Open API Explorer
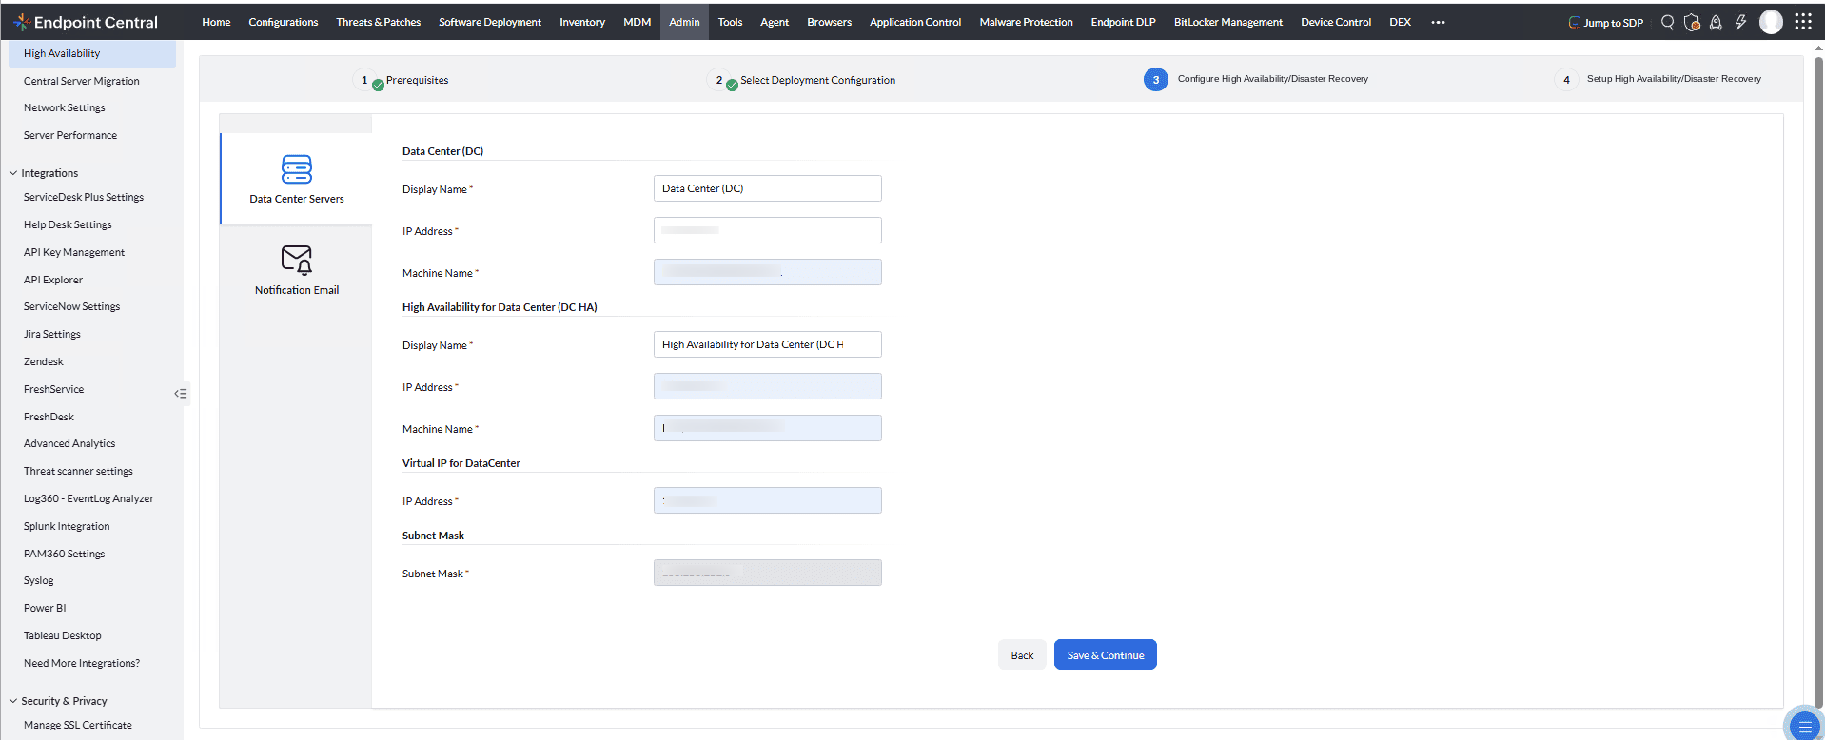Viewport: 1825px width, 740px height. click(x=53, y=280)
